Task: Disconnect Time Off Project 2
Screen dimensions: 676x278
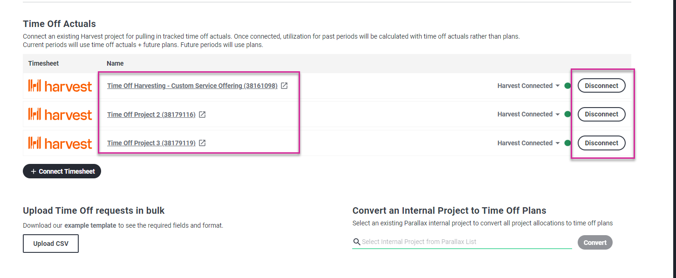Action: tap(601, 114)
